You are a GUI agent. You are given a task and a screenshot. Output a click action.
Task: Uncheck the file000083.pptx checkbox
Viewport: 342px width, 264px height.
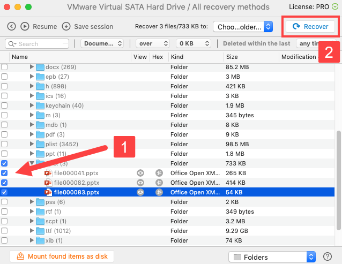(5, 192)
